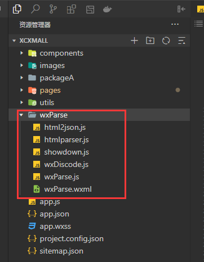
Task: Click the sitemap.json braces icon
Action: (32, 251)
